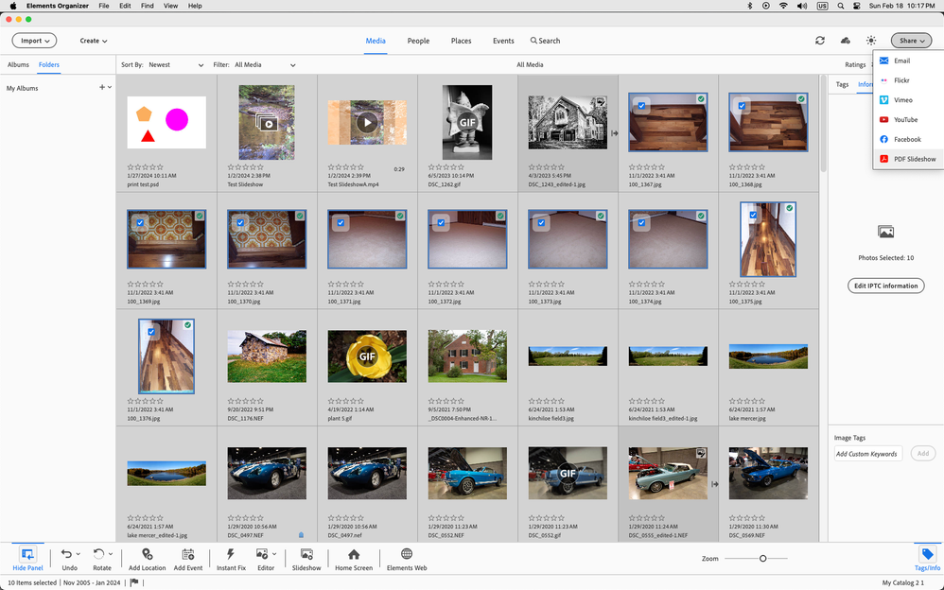Choose Facebook in Share menu
Image resolution: width=944 pixels, height=590 pixels.
tap(908, 139)
